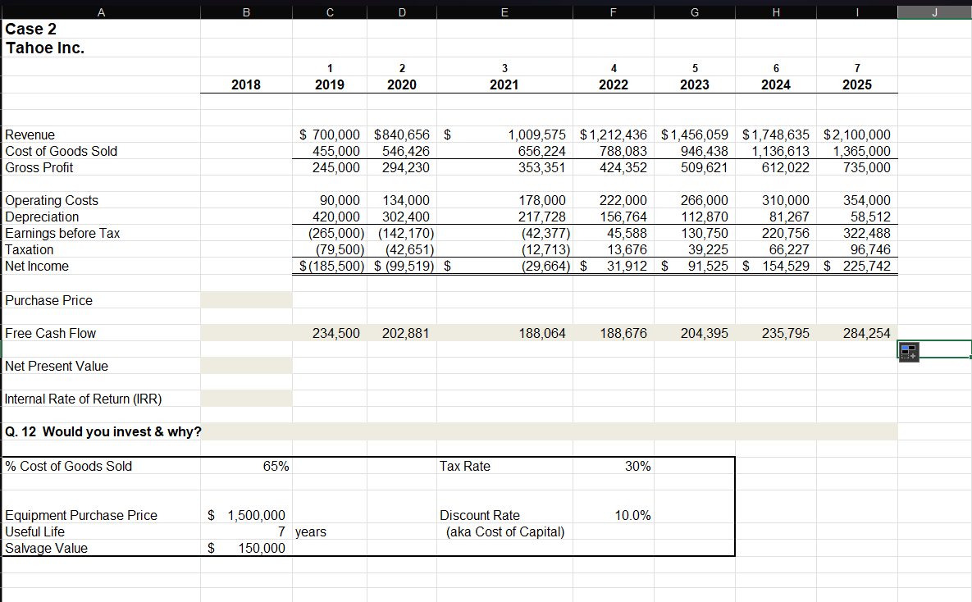Select column D header
This screenshot has height=602, width=972.
402,12
